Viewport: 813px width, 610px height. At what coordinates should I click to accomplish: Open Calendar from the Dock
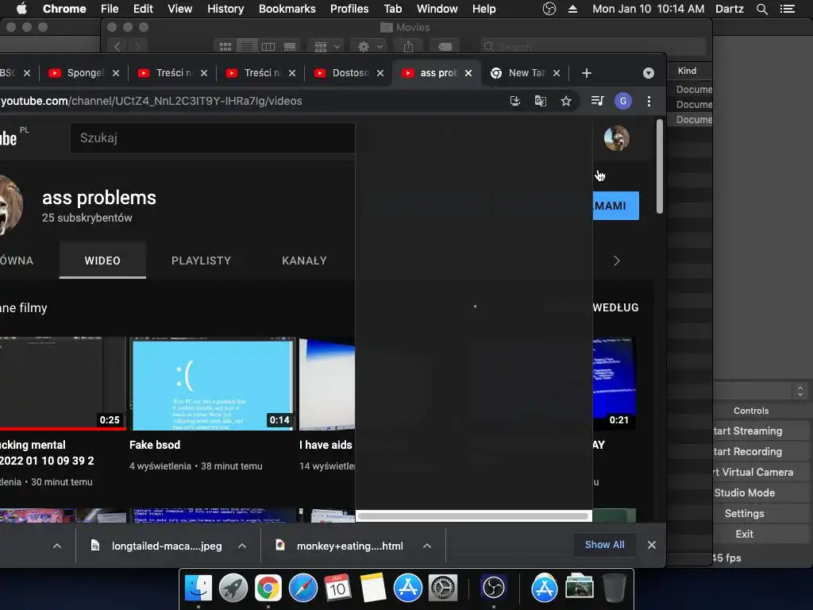337,588
